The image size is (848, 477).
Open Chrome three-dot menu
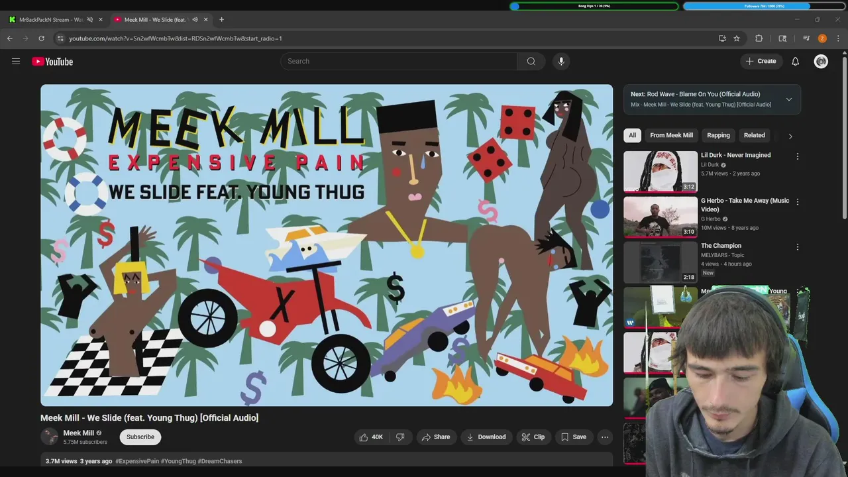coord(838,38)
